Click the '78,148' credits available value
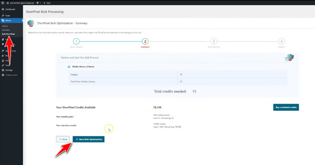The height and width of the screenshot is (165, 315). 157,107
